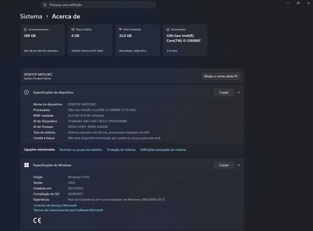Screen dimensions: 313x231
Task: Click the Ligações relacionadas label
Action: pos(39,149)
